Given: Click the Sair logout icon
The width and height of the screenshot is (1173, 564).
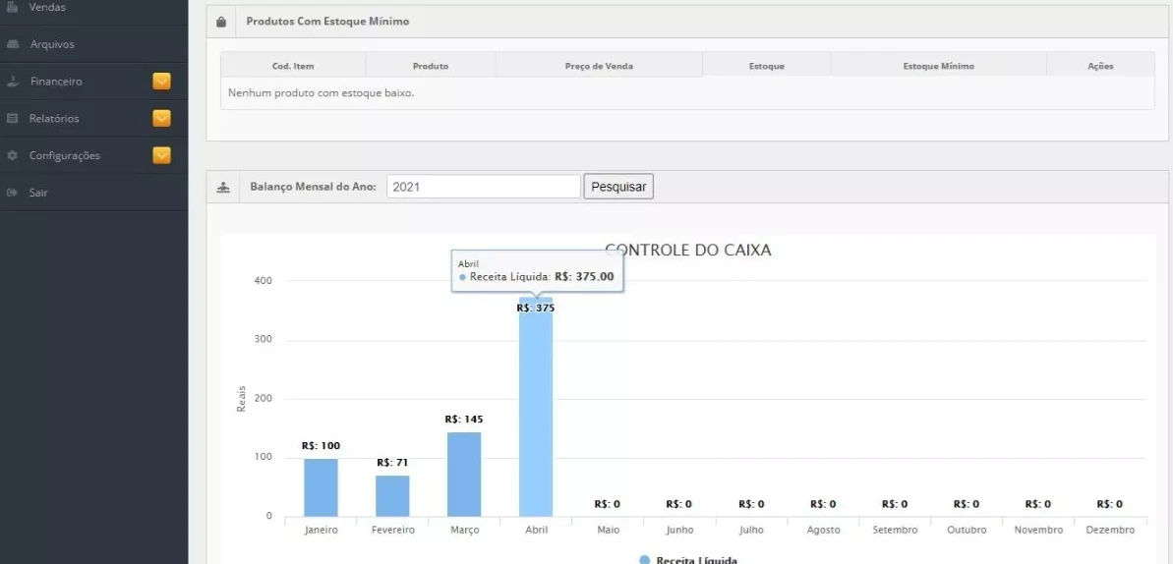Looking at the screenshot, I should click(13, 193).
